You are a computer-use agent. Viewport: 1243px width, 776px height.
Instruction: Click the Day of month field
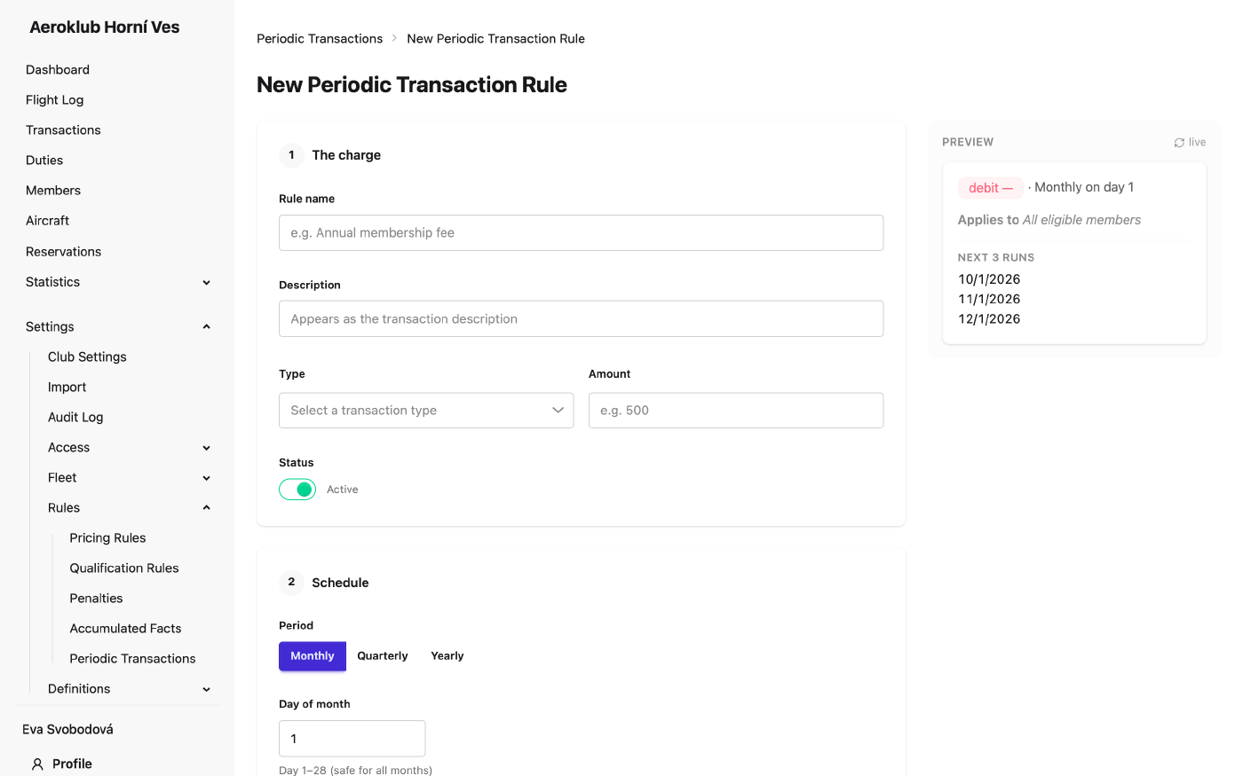click(x=352, y=739)
